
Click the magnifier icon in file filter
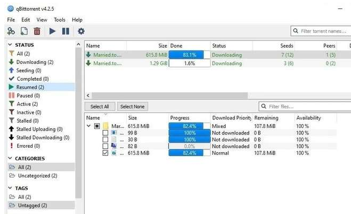264,106
